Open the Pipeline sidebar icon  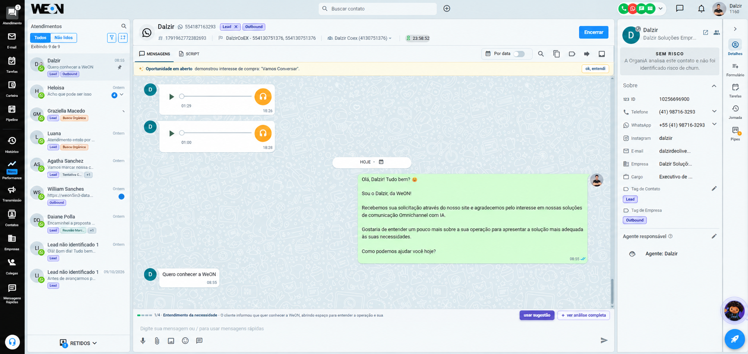coord(12,113)
